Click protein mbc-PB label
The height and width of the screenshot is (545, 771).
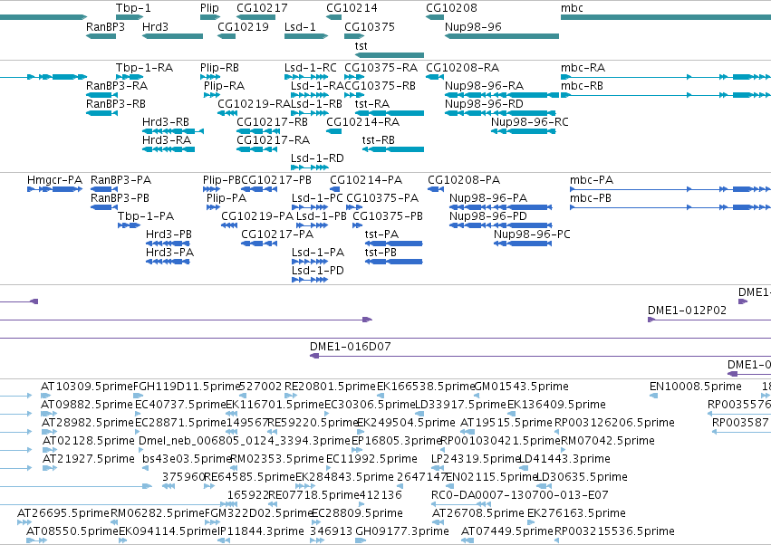click(591, 198)
